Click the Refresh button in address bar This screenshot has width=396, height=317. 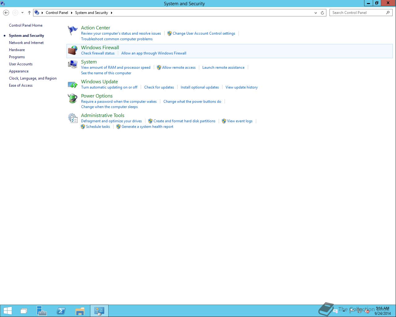click(x=322, y=13)
